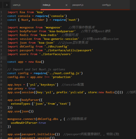
Task: Click 'koa-bodyparser' module string
Action: coord(62,31)
